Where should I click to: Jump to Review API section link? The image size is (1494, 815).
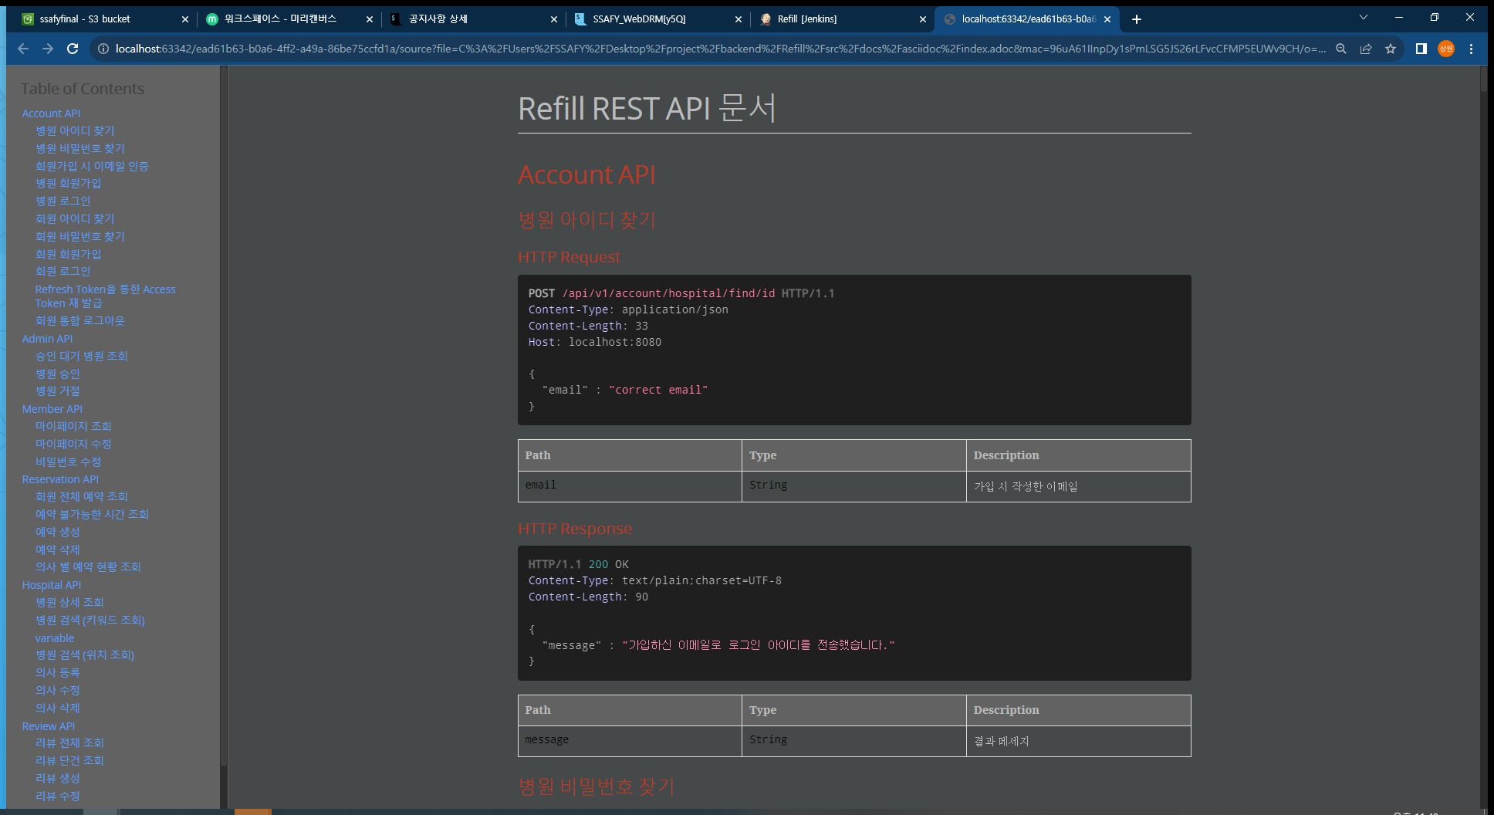click(48, 726)
